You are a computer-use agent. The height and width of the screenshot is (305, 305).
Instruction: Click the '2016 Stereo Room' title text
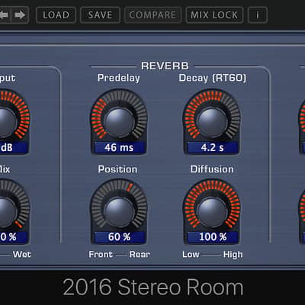coord(152,287)
